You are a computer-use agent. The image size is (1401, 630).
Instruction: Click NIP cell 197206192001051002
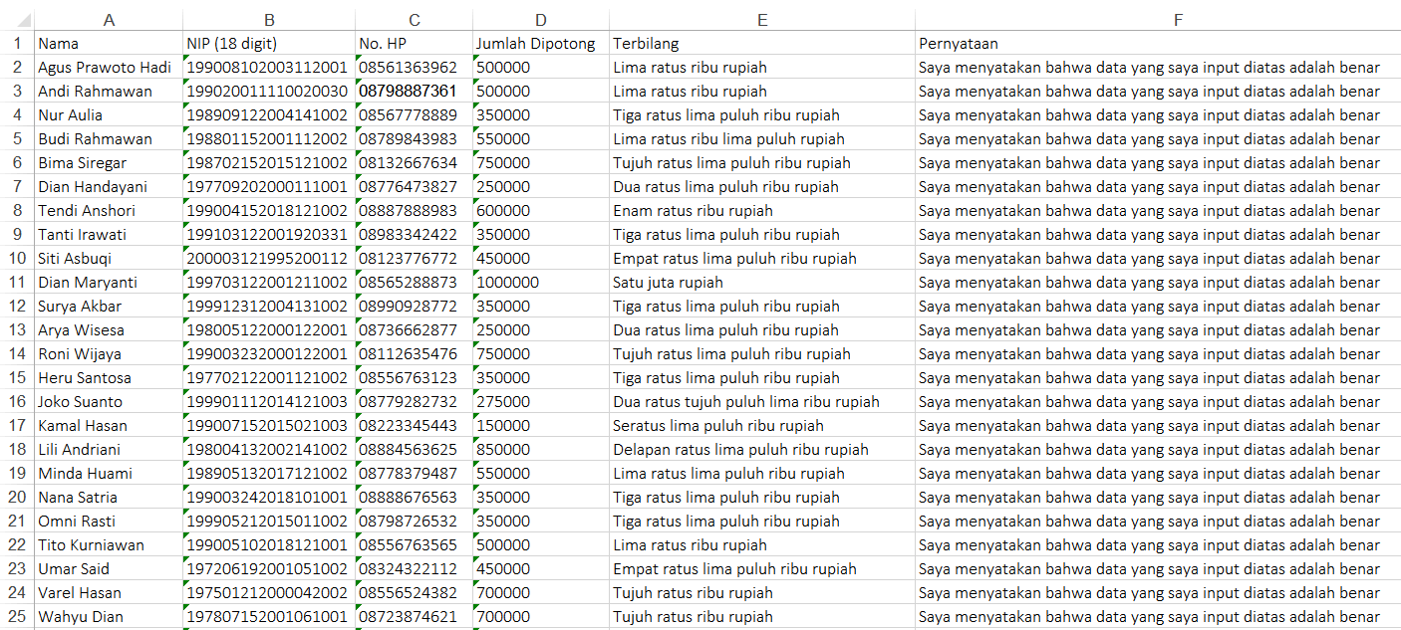269,569
